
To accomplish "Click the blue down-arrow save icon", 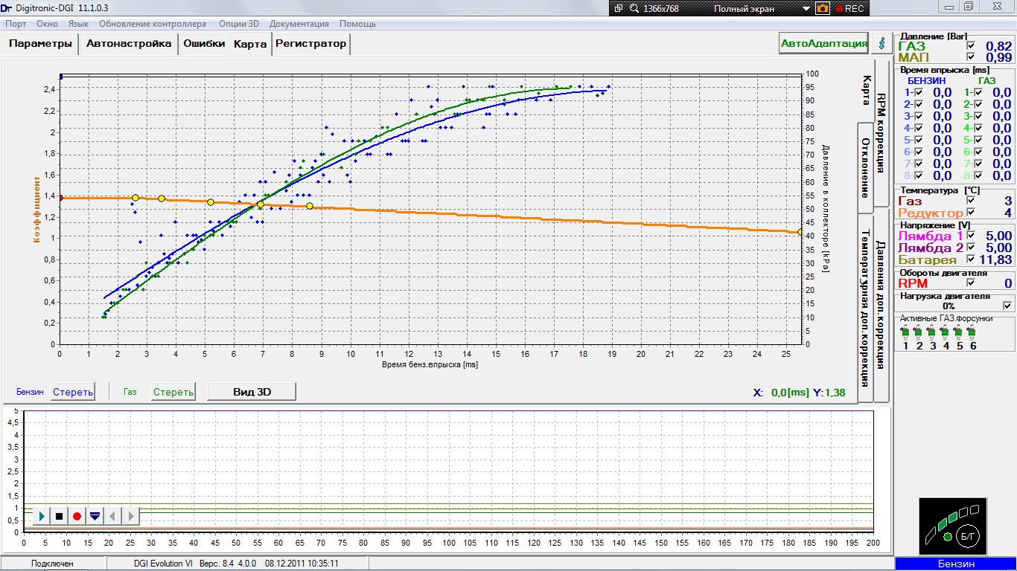I will click(x=95, y=515).
